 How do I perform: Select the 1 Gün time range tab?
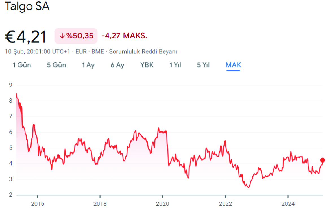pos(22,65)
